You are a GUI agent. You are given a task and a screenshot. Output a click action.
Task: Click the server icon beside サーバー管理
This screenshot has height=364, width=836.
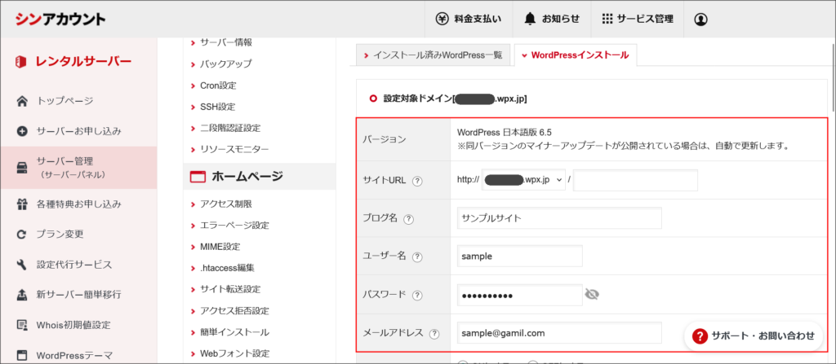pyautogui.click(x=22, y=168)
